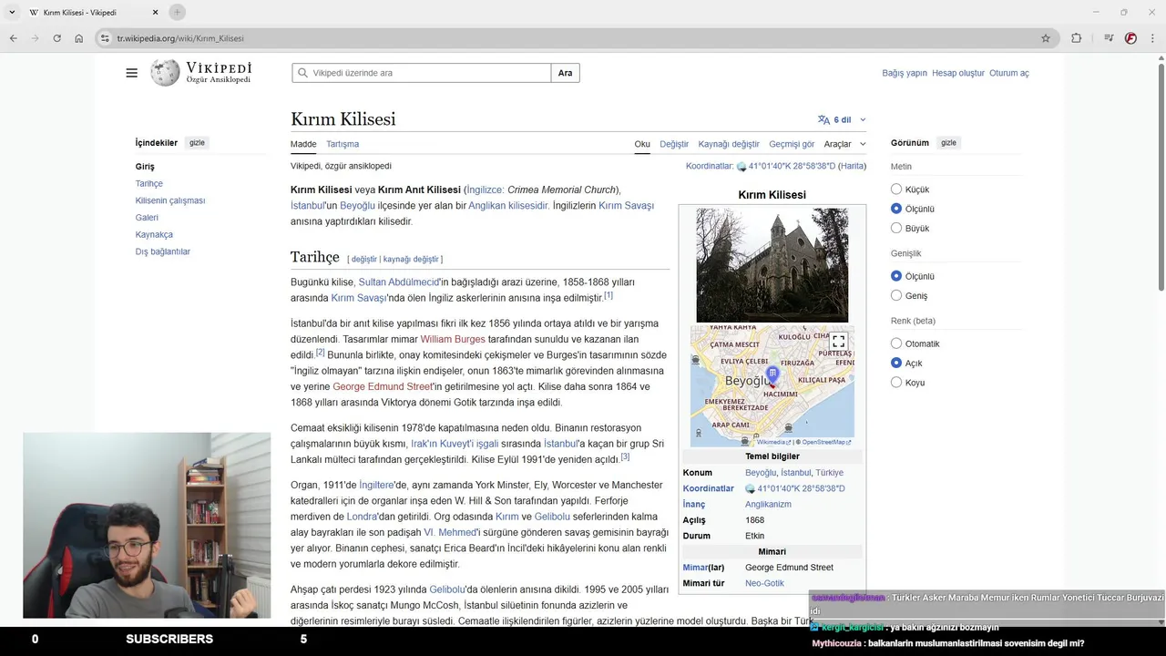Image resolution: width=1166 pixels, height=656 pixels.
Task: Open Neo-Gotik link in infobox
Action: (764, 583)
